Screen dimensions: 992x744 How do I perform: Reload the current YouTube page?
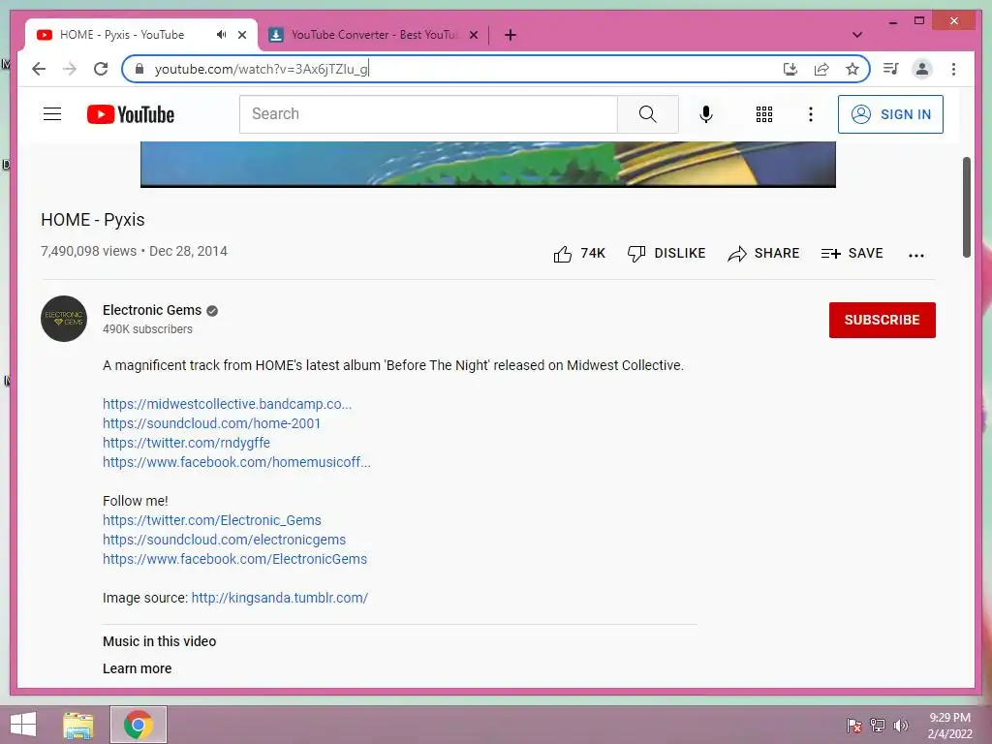(101, 69)
